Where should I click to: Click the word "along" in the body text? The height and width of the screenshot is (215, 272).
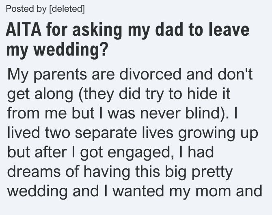(x=54, y=95)
